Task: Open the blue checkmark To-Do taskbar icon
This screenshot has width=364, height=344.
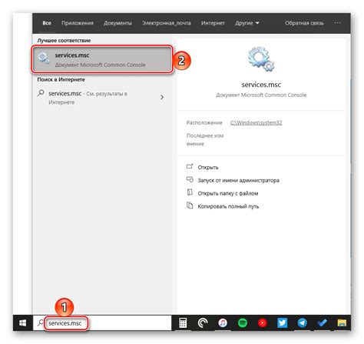Action: coord(322,322)
